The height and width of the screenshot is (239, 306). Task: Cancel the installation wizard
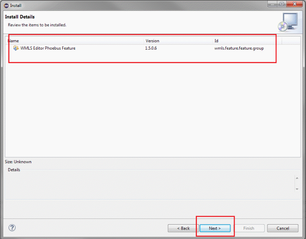[283, 228]
